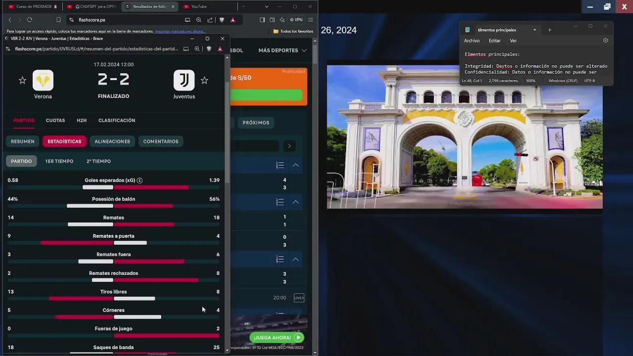This screenshot has height=356, width=633.
Task: Open Brave Shields in the main window
Action: coord(222,20)
